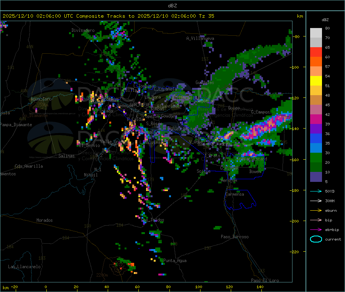Viewport: 345px width, 292px height.
Task: Click the Pampa_Diamante map label
Action: tap(16, 125)
